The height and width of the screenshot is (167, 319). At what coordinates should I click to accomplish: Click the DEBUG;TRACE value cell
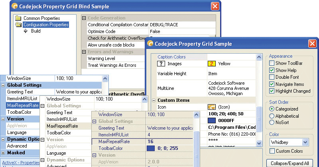pyautogui.click(x=182, y=25)
